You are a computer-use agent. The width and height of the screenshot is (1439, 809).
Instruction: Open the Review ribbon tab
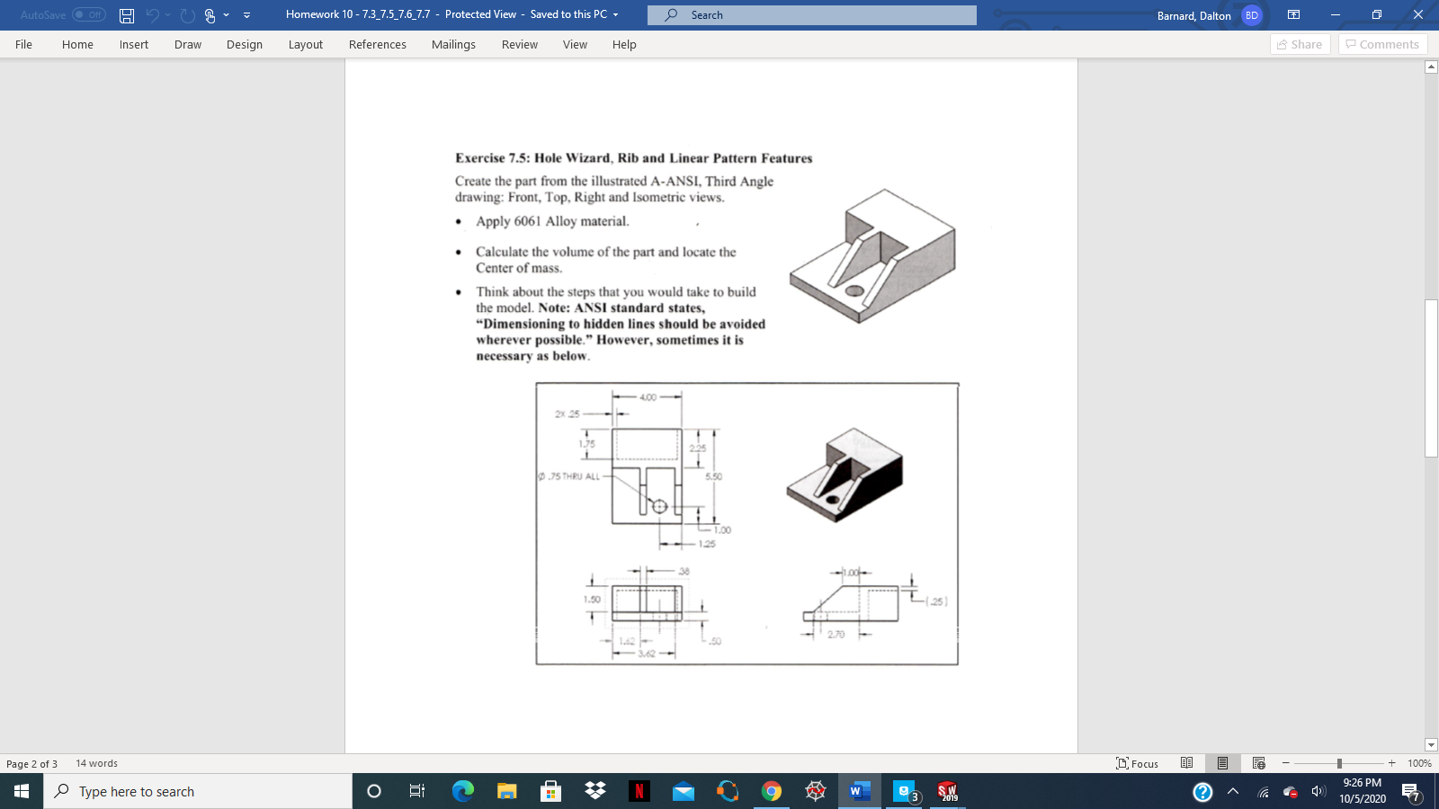[520, 44]
